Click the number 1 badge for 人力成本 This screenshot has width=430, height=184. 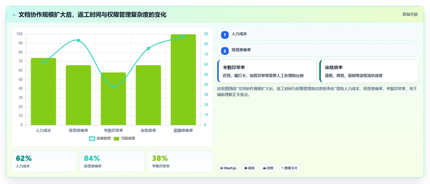(x=225, y=35)
